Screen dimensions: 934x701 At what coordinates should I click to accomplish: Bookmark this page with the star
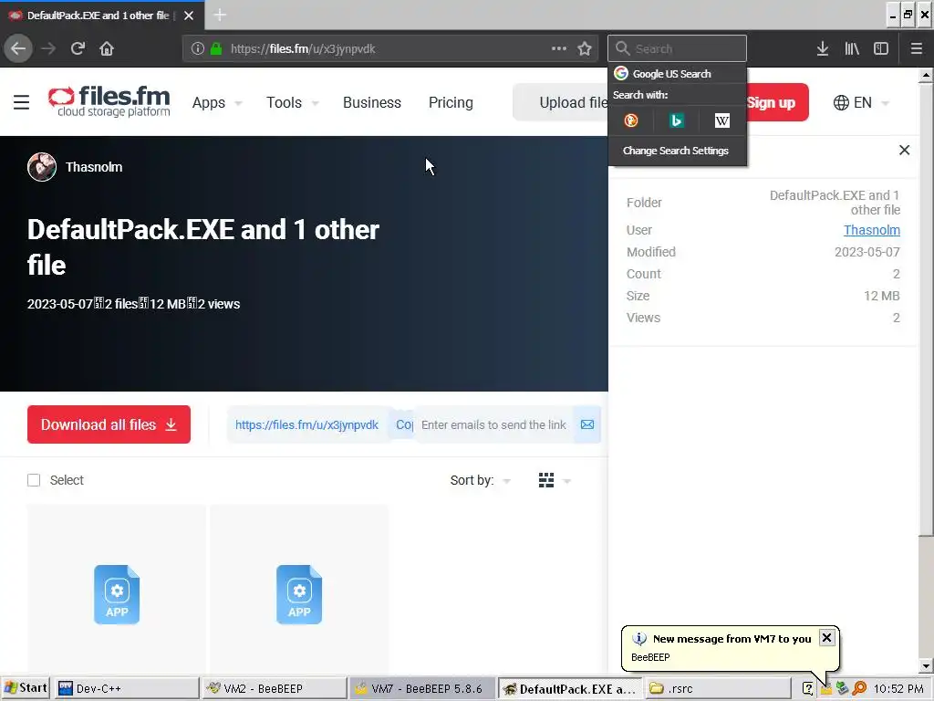[585, 48]
